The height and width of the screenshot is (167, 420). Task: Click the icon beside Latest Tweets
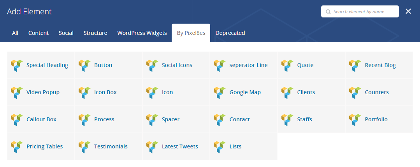click(x=152, y=147)
